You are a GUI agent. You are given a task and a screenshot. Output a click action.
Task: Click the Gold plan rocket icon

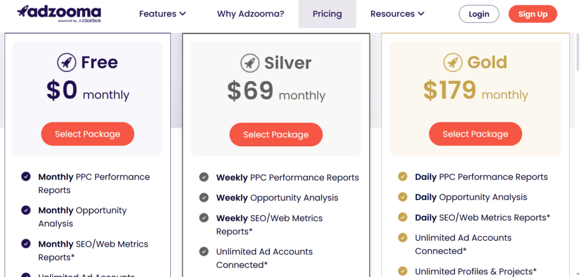(x=453, y=62)
